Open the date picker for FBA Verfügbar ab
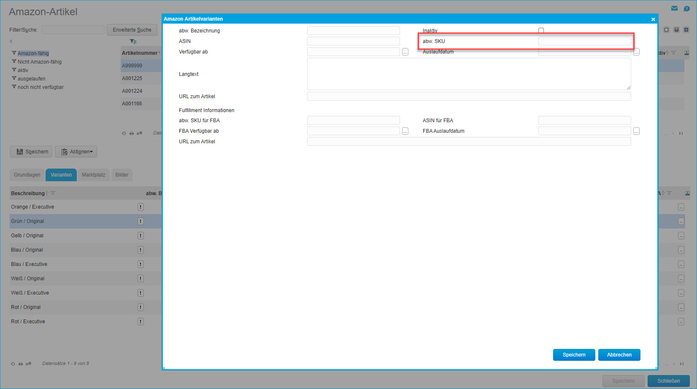Screen dimensions: 697x389 point(405,131)
